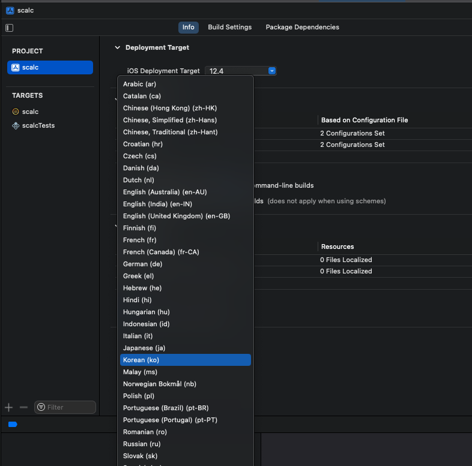Screen dimensions: 472x466
Task: Open the Package Dependencies tab
Action: click(x=302, y=28)
